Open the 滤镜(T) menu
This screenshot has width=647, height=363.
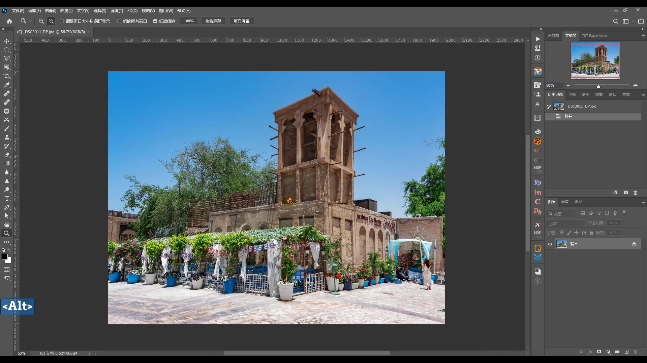(117, 11)
